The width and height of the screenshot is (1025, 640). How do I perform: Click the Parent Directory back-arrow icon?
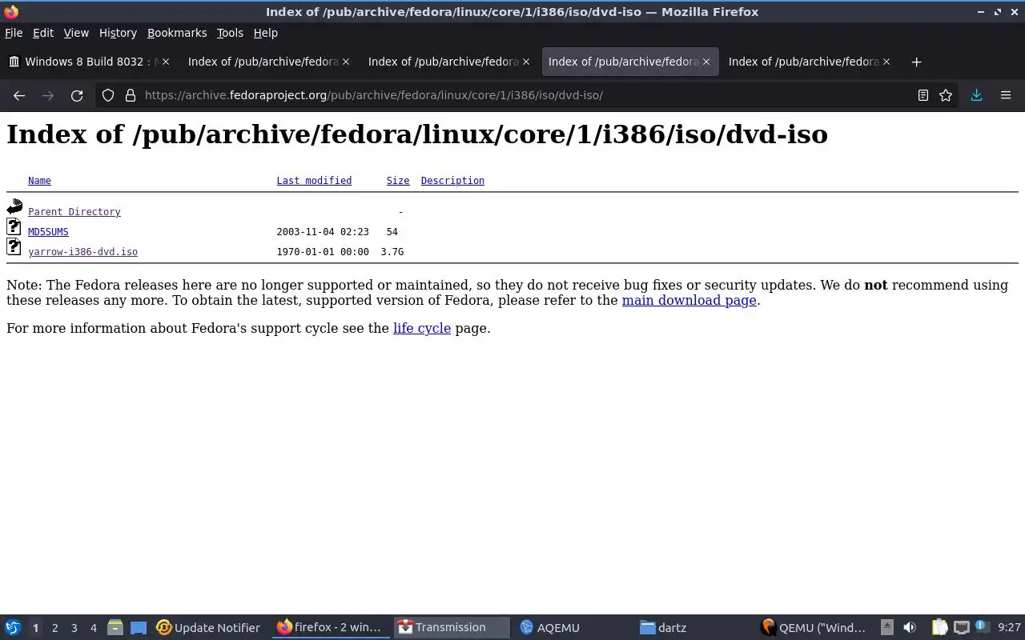[x=14, y=208]
